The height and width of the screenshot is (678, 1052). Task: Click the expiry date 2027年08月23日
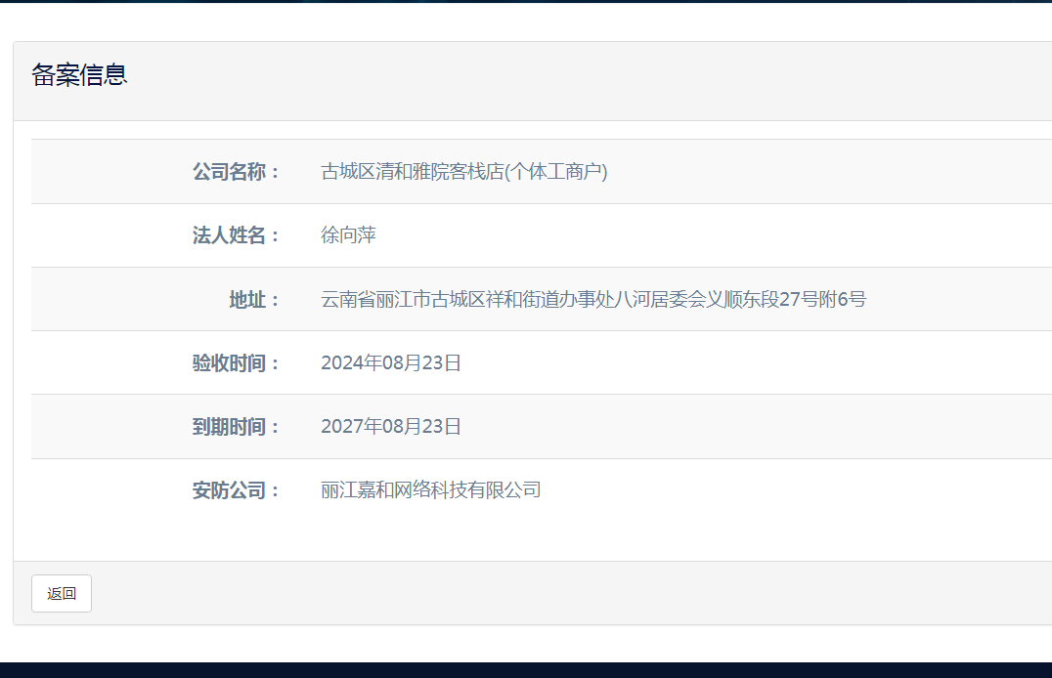click(x=390, y=427)
